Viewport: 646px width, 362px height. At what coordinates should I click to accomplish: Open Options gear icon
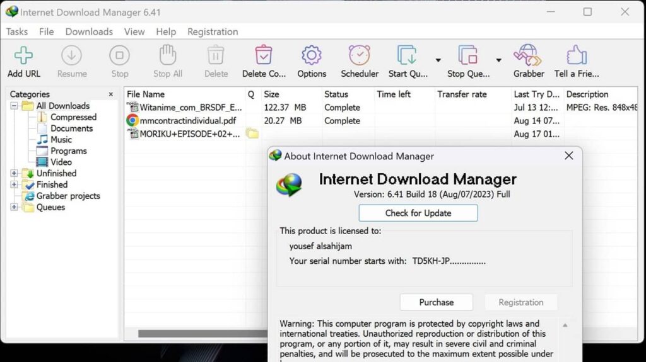point(312,55)
